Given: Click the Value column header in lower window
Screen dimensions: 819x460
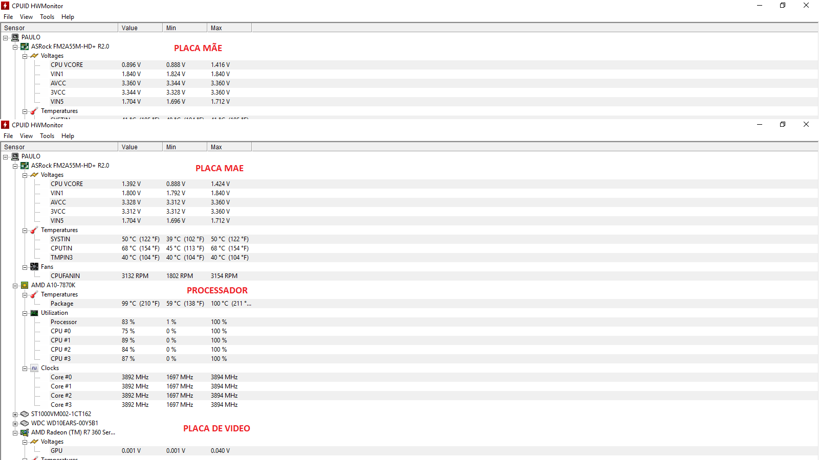Looking at the screenshot, I should 140,147.
